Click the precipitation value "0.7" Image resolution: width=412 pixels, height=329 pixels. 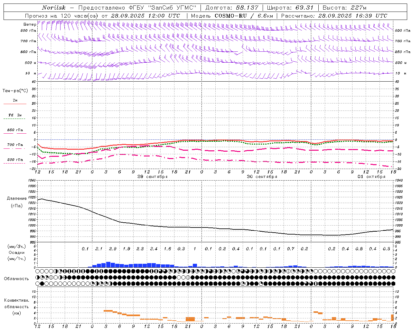click(x=291, y=249)
